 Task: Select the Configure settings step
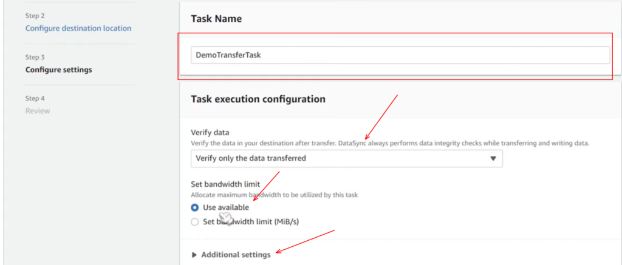[58, 70]
